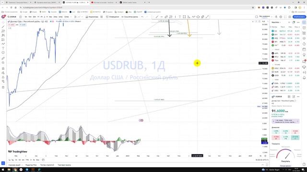The height and width of the screenshot is (172, 307).
Task: Select the trend line tool in the left toolbar
Action: (3, 27)
